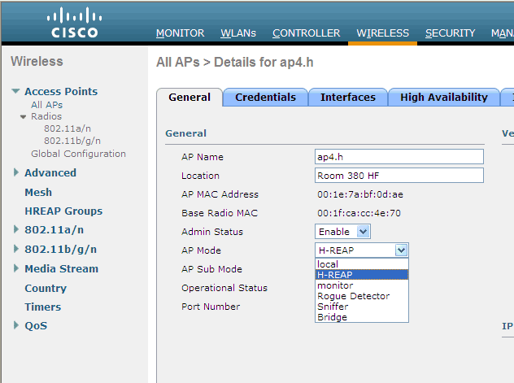Image resolution: width=514 pixels, height=383 pixels.
Task: Open the SECURITY menu
Action: tap(450, 33)
